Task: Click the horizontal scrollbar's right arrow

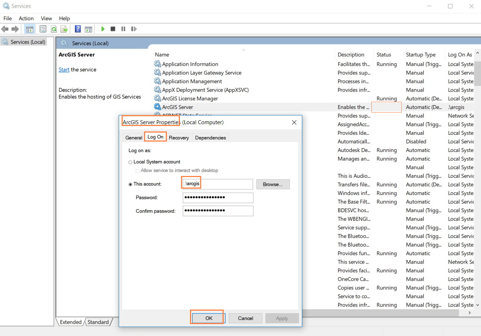Action: click(x=470, y=312)
